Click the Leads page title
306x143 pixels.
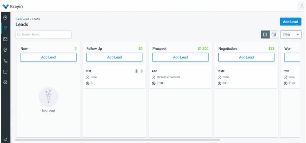click(22, 25)
